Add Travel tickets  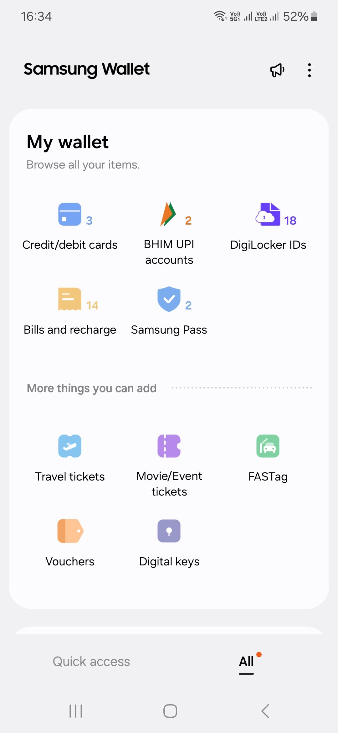70,446
